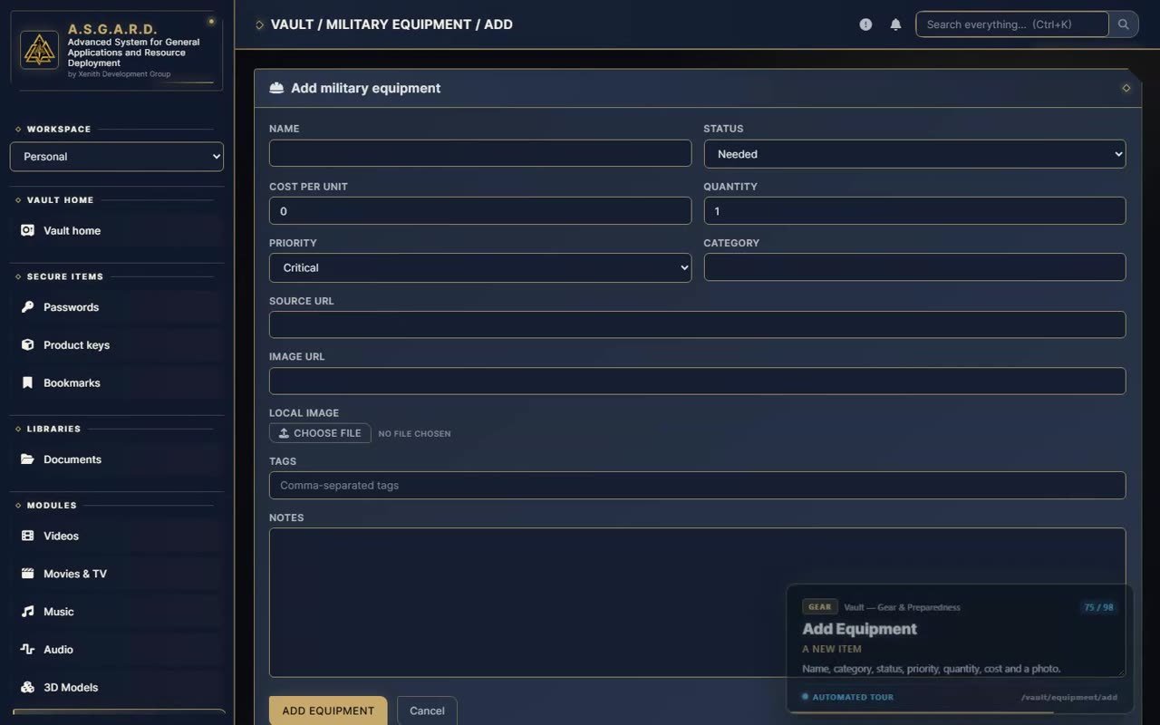Click the Add Equipment button
Screen dimensions: 1160x725
tap(328, 710)
